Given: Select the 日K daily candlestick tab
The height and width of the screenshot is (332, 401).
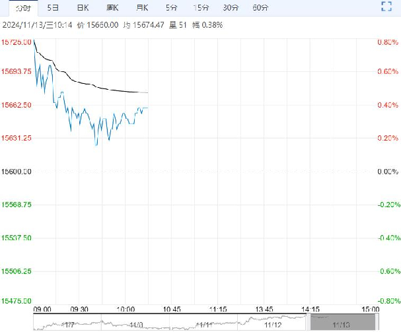Looking at the screenshot, I should 82,8.
